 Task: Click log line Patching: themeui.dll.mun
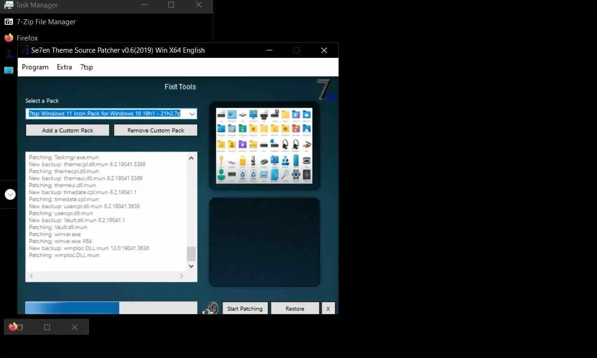point(62,185)
